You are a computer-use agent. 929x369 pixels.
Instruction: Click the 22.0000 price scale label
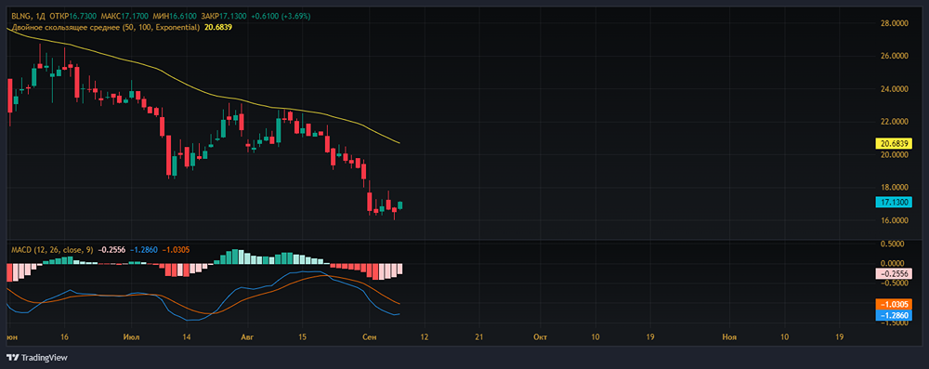click(x=894, y=122)
